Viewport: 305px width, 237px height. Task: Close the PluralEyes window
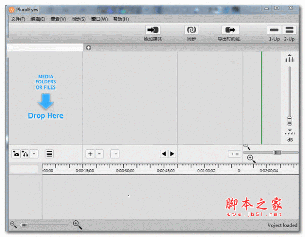point(291,8)
